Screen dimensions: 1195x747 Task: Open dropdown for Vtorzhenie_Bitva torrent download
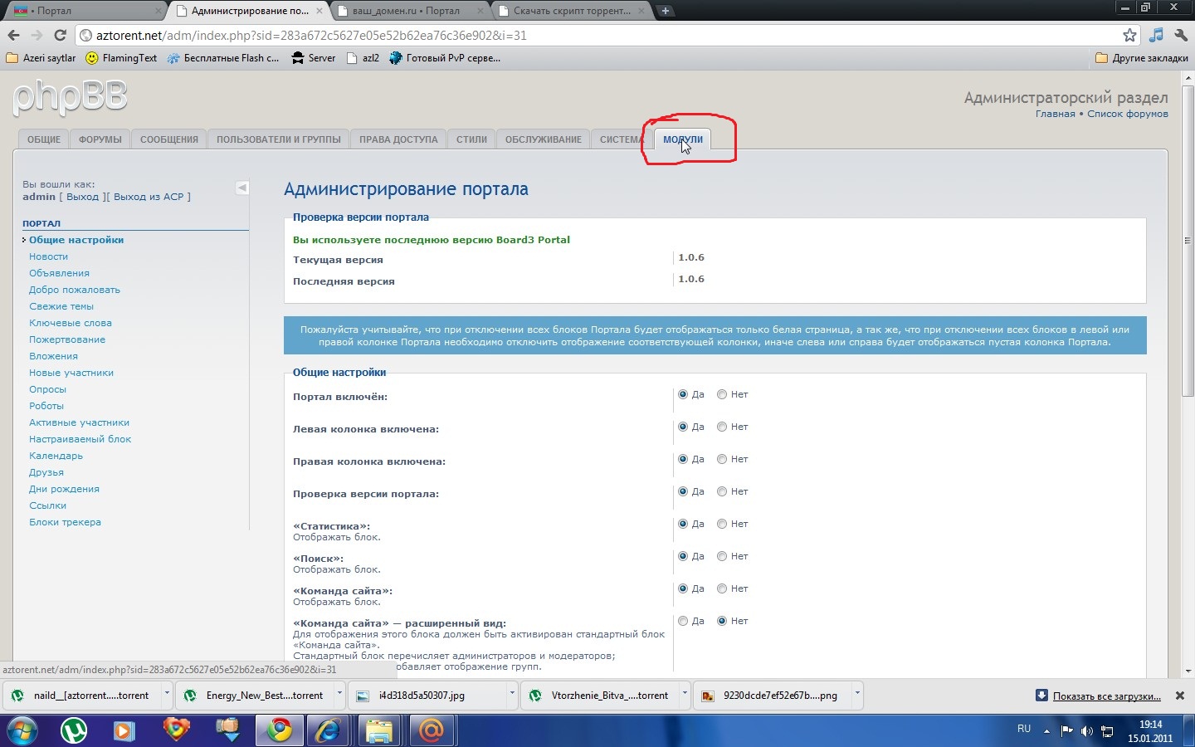tap(685, 695)
